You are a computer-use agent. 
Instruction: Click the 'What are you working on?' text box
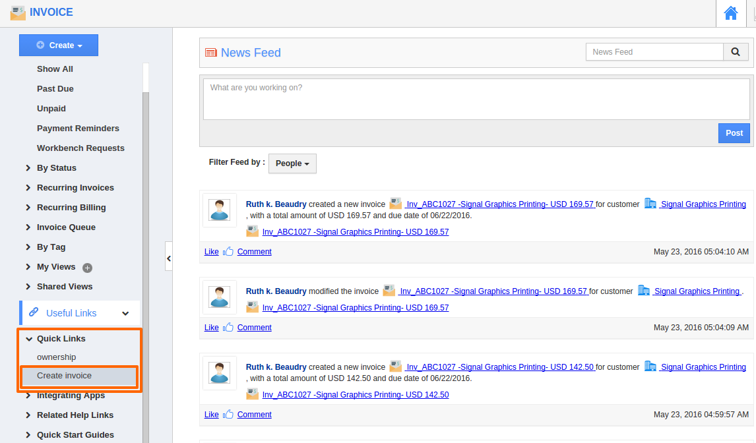pos(476,100)
